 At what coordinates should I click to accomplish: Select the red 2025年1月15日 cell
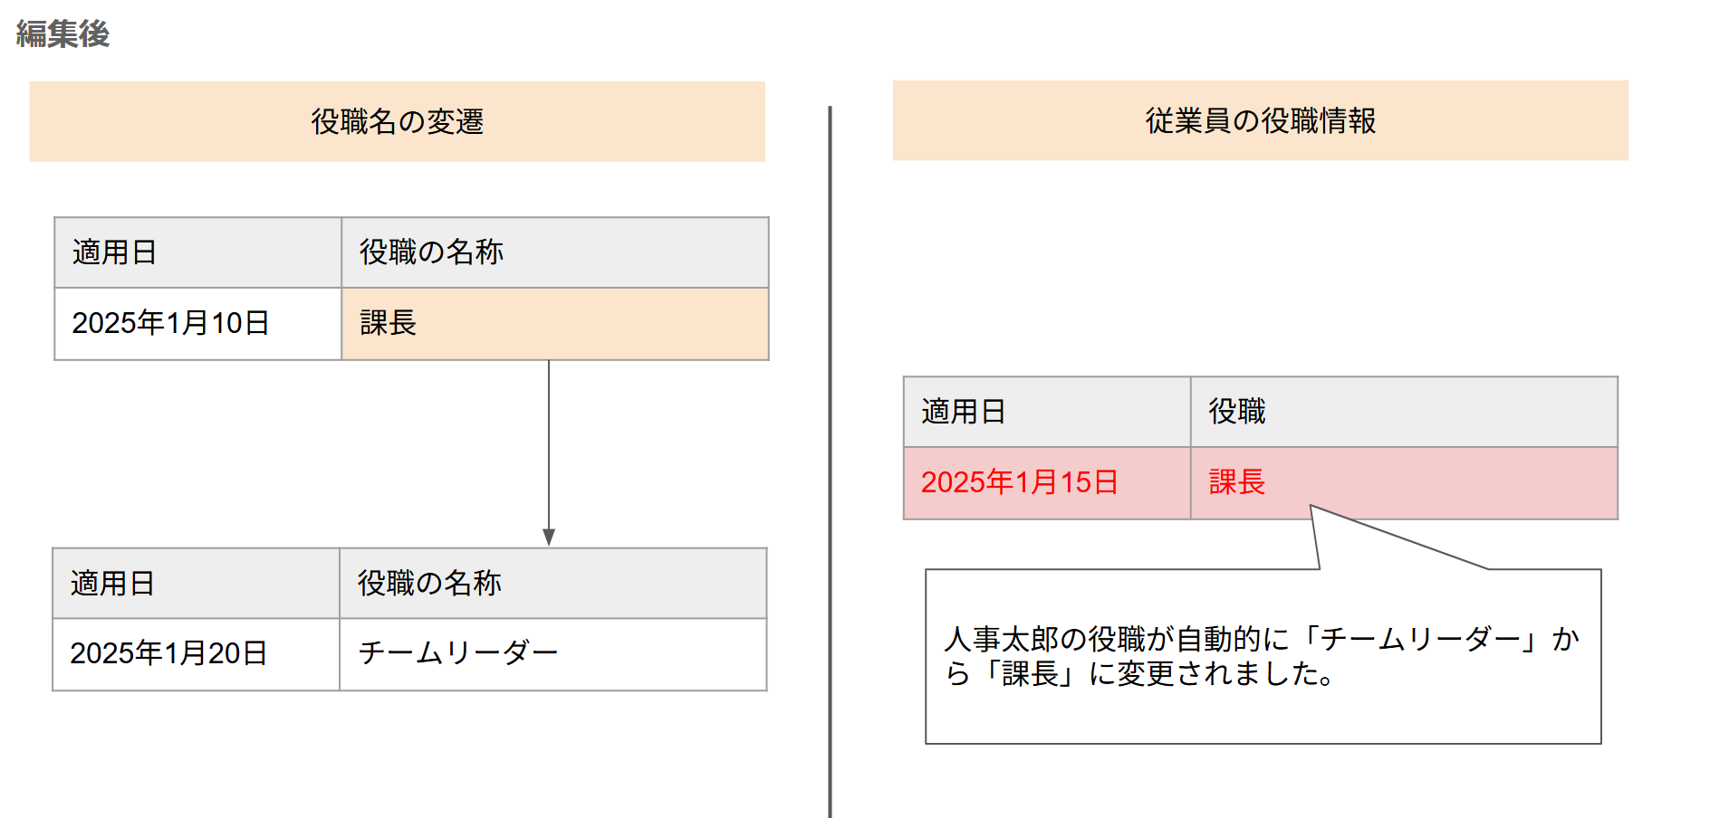pyautogui.click(x=1047, y=483)
